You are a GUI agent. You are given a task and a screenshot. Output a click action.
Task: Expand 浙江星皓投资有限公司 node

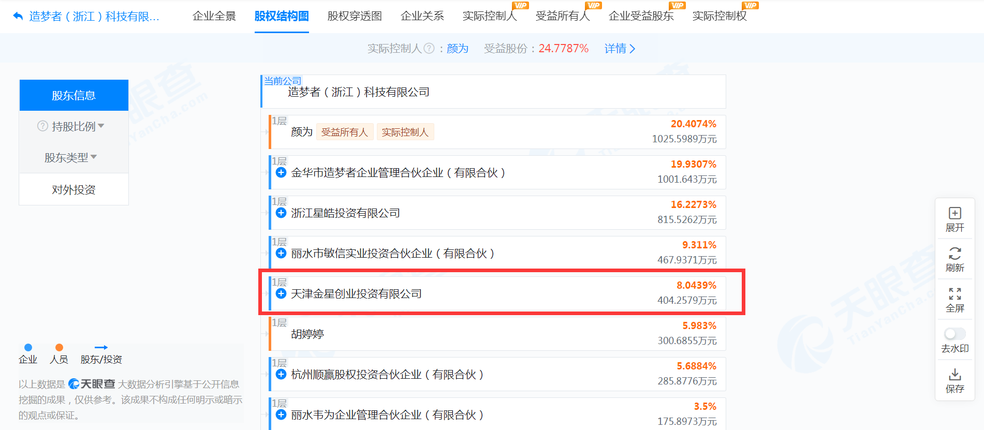(x=281, y=213)
